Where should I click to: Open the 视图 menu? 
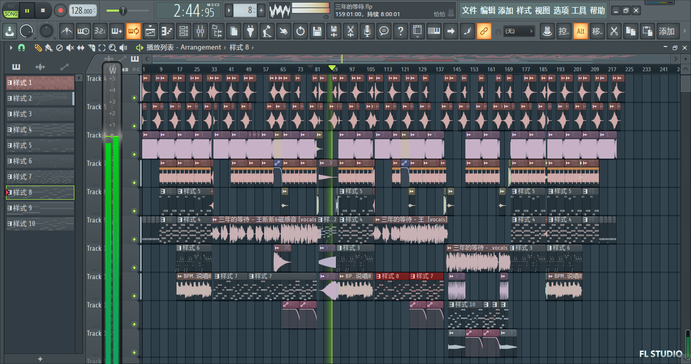[x=542, y=11]
